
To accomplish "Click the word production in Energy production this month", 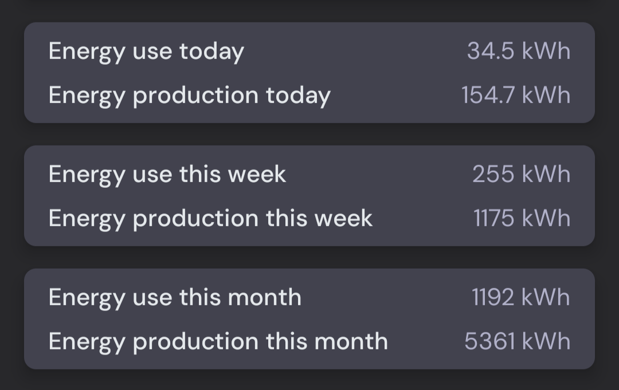I will tap(195, 341).
